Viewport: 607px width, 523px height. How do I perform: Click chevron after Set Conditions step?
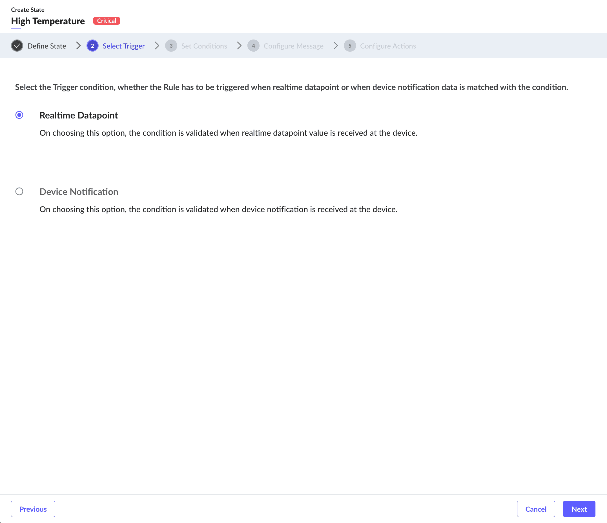[239, 46]
